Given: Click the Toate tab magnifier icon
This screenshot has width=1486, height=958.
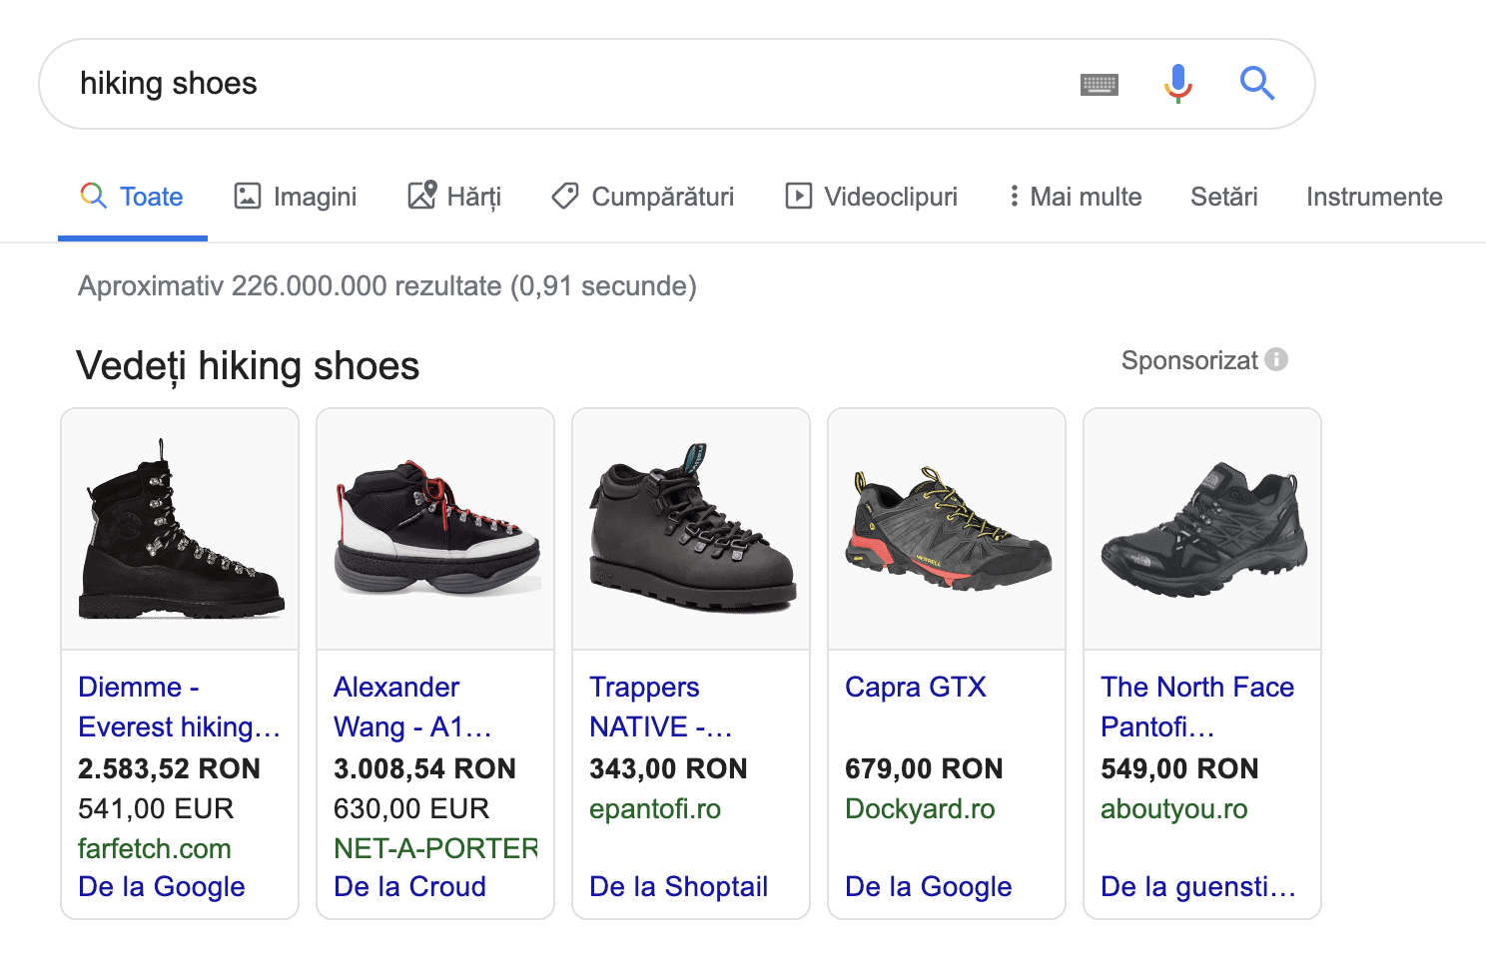Looking at the screenshot, I should coord(93,196).
